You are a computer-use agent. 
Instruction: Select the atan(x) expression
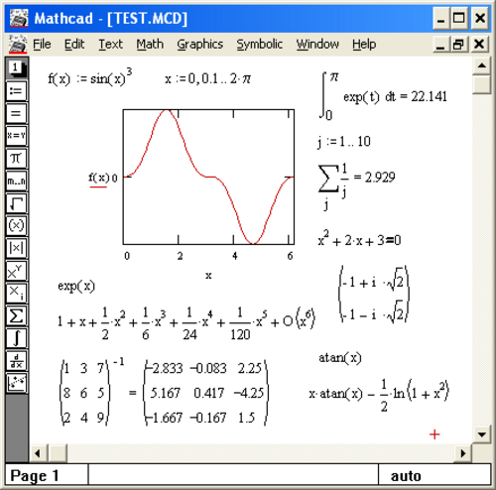click(340, 358)
